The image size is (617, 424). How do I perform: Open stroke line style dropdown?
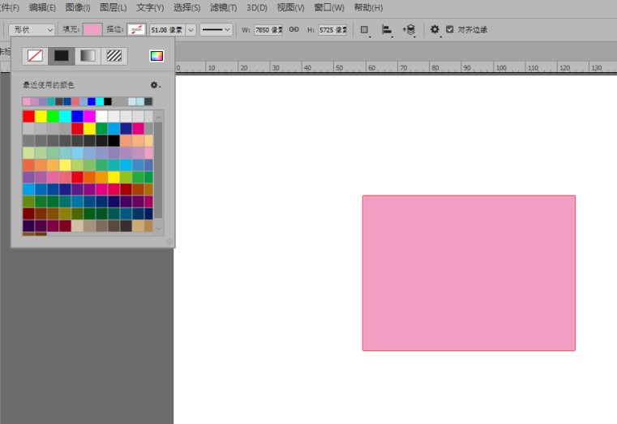pyautogui.click(x=216, y=29)
